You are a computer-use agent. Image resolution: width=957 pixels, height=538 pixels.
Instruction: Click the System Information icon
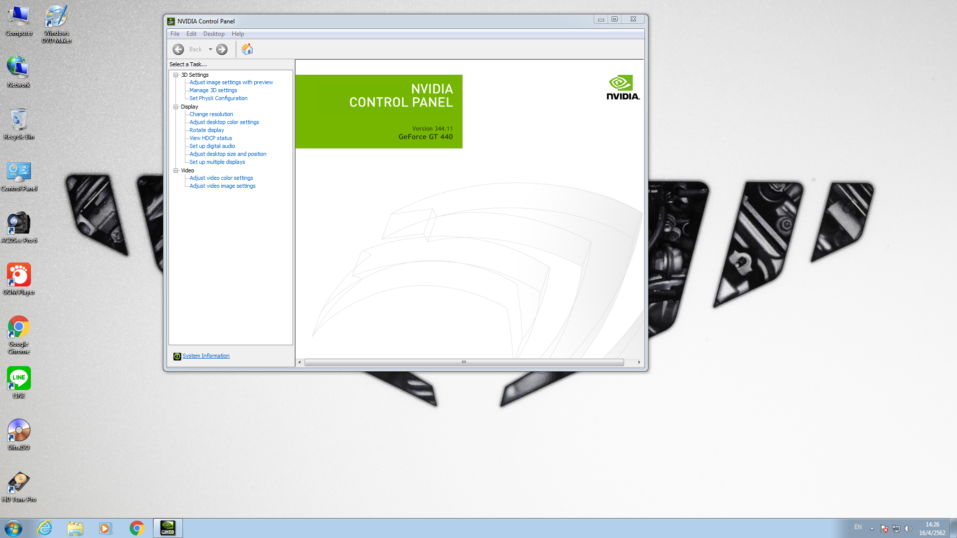(x=177, y=356)
